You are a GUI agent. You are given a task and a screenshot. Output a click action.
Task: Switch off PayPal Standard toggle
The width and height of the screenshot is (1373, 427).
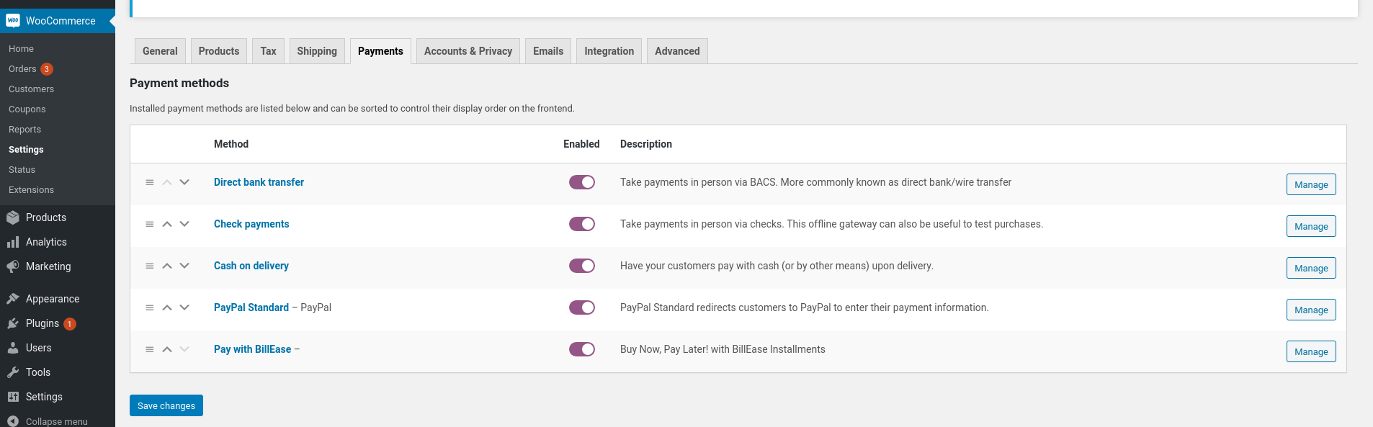pyautogui.click(x=582, y=307)
